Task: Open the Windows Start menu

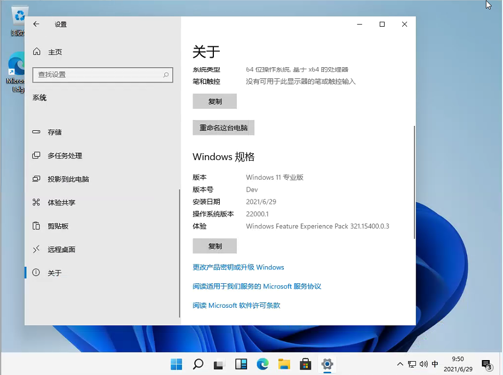Action: (x=177, y=364)
